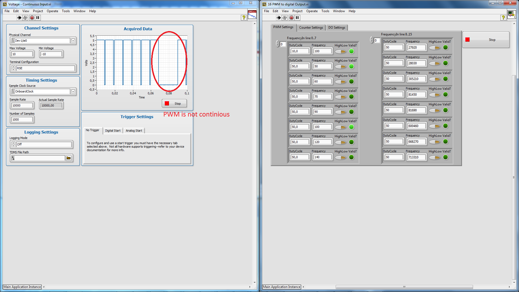Pause execution in 16 PWM window
Screen dimensions: 519x292
297,18
